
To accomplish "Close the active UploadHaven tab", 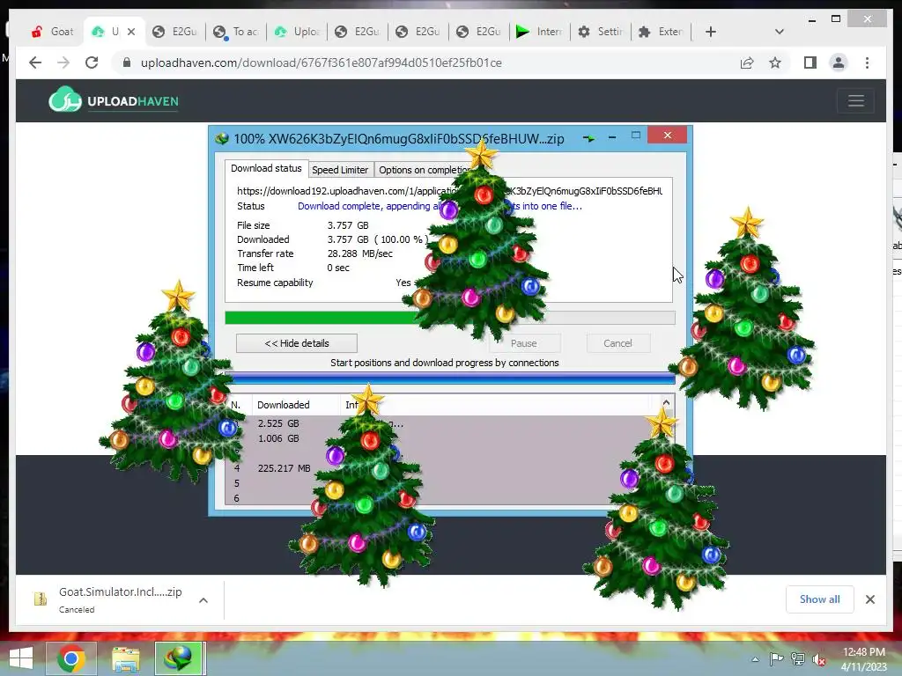I will [131, 32].
